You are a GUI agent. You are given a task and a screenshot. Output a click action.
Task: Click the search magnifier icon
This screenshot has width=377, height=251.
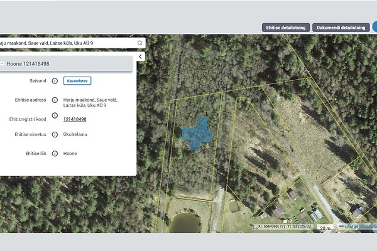point(139,43)
